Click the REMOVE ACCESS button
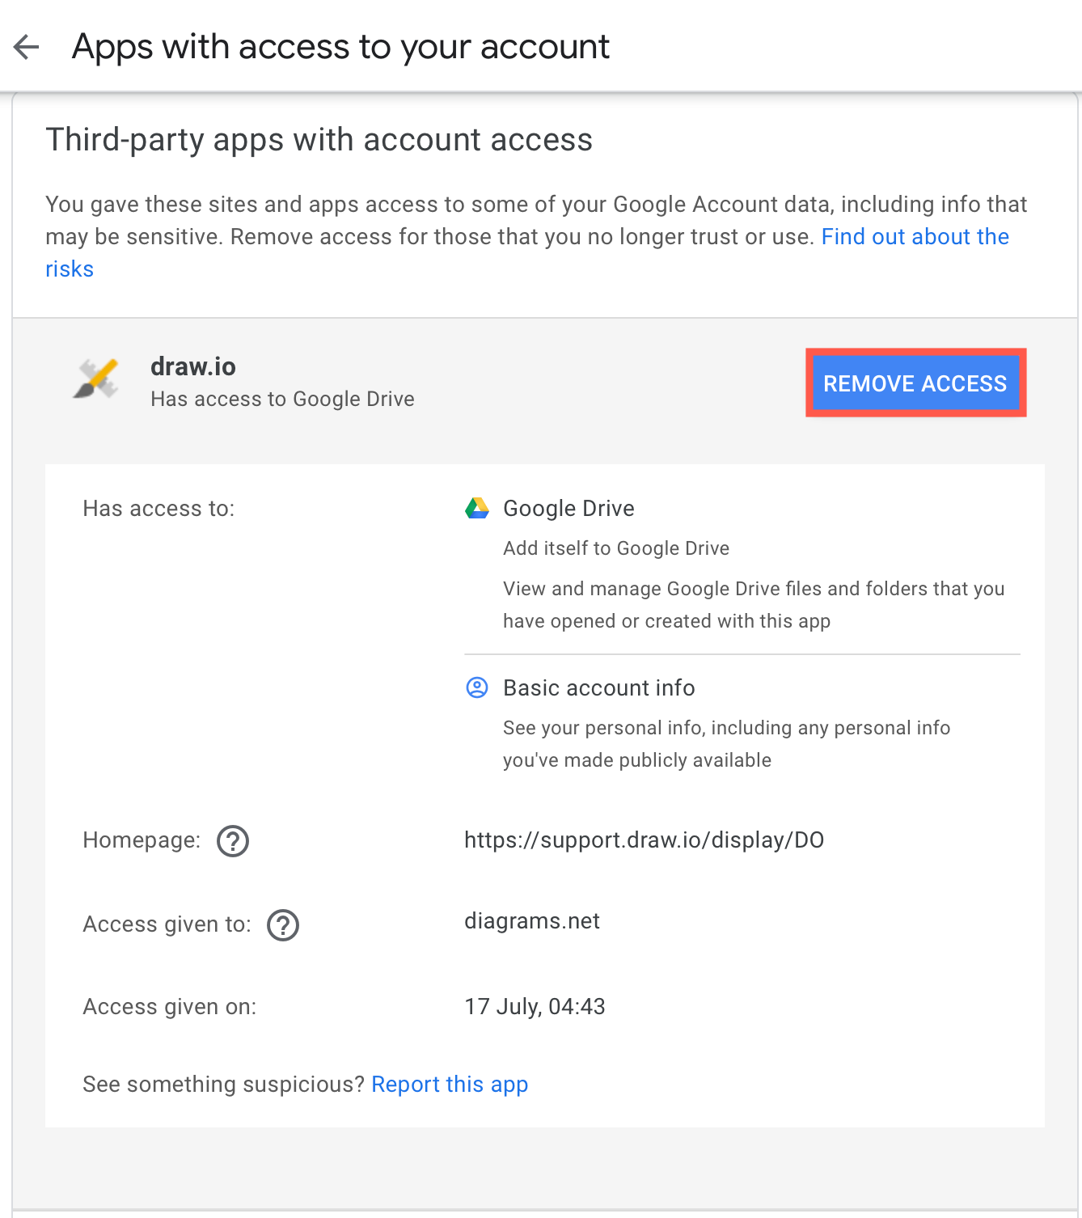1082x1218 pixels. (915, 383)
